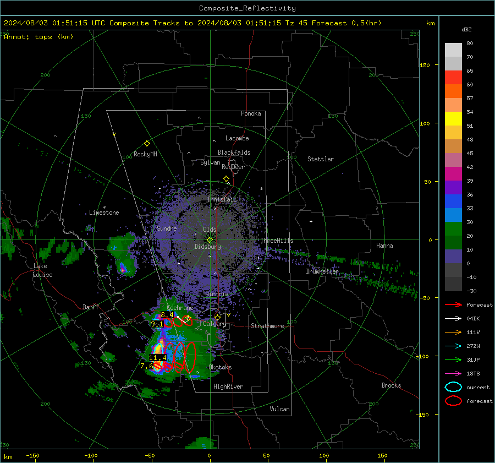Click the Stettler label
495x463 pixels.
coord(321,159)
